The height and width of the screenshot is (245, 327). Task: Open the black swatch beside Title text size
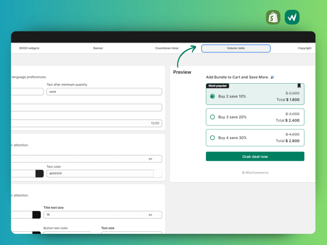36,215
